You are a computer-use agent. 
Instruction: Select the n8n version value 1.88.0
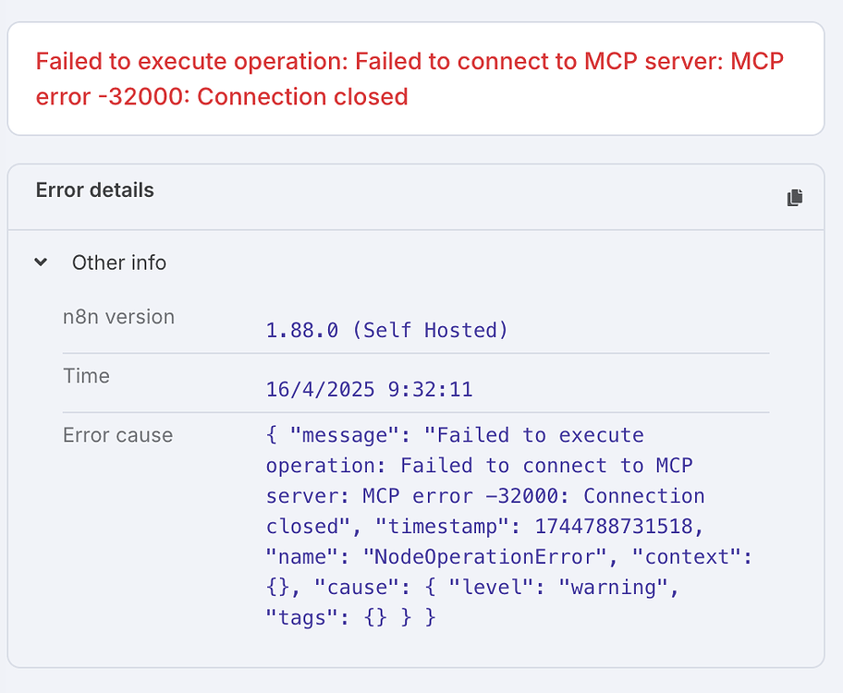(303, 330)
